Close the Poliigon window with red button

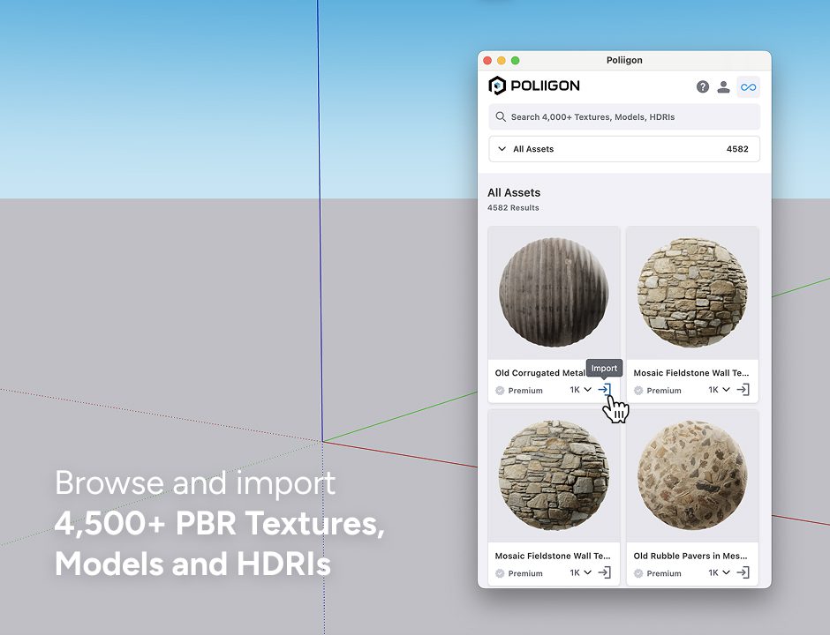pos(487,60)
